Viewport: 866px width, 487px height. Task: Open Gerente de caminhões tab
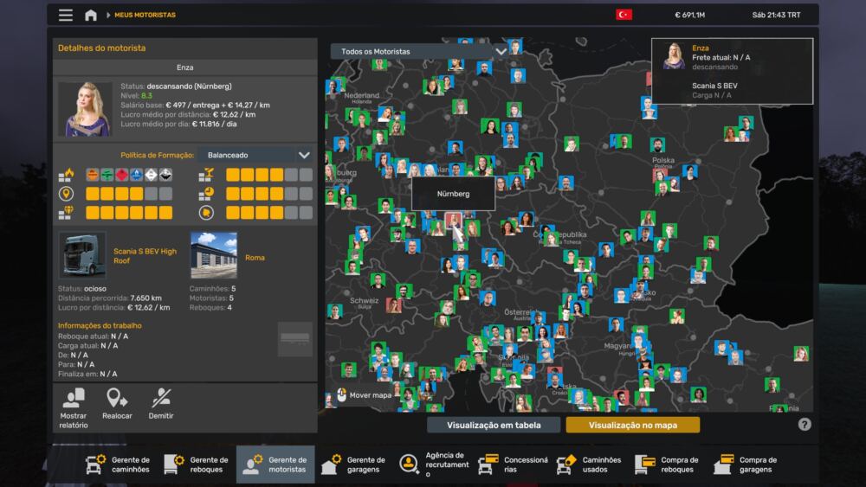point(120,465)
